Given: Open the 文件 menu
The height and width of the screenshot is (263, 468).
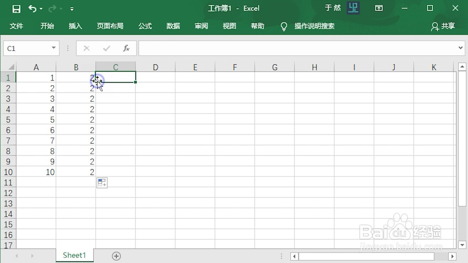Looking at the screenshot, I should (16, 26).
